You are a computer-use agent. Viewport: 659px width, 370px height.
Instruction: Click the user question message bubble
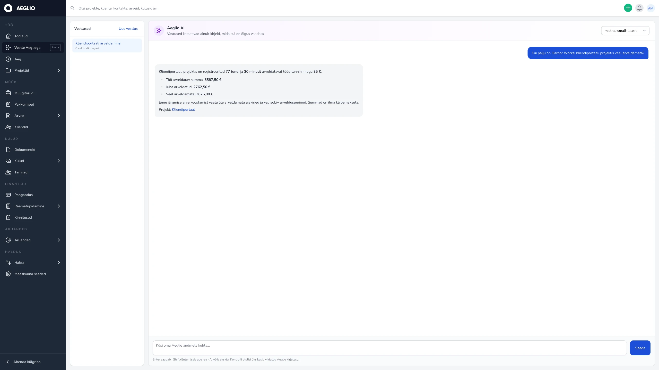588,53
